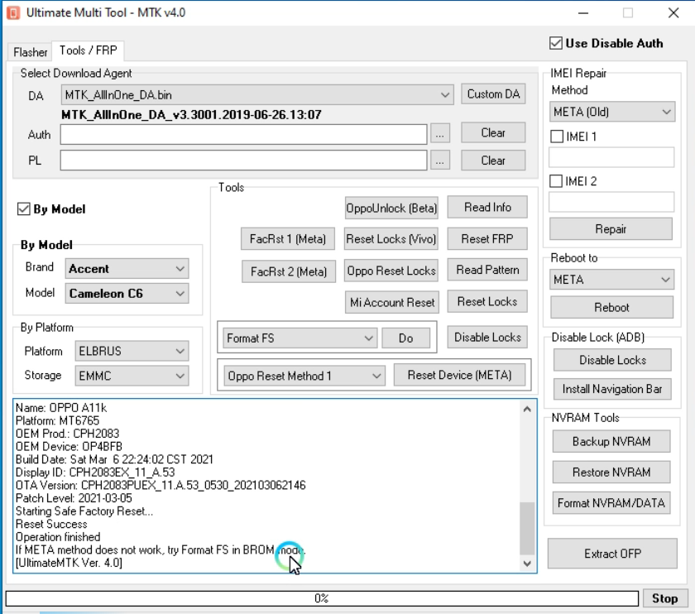Click log line 'Operation finished'
Viewport: 695px width, 614px height.
(58, 537)
